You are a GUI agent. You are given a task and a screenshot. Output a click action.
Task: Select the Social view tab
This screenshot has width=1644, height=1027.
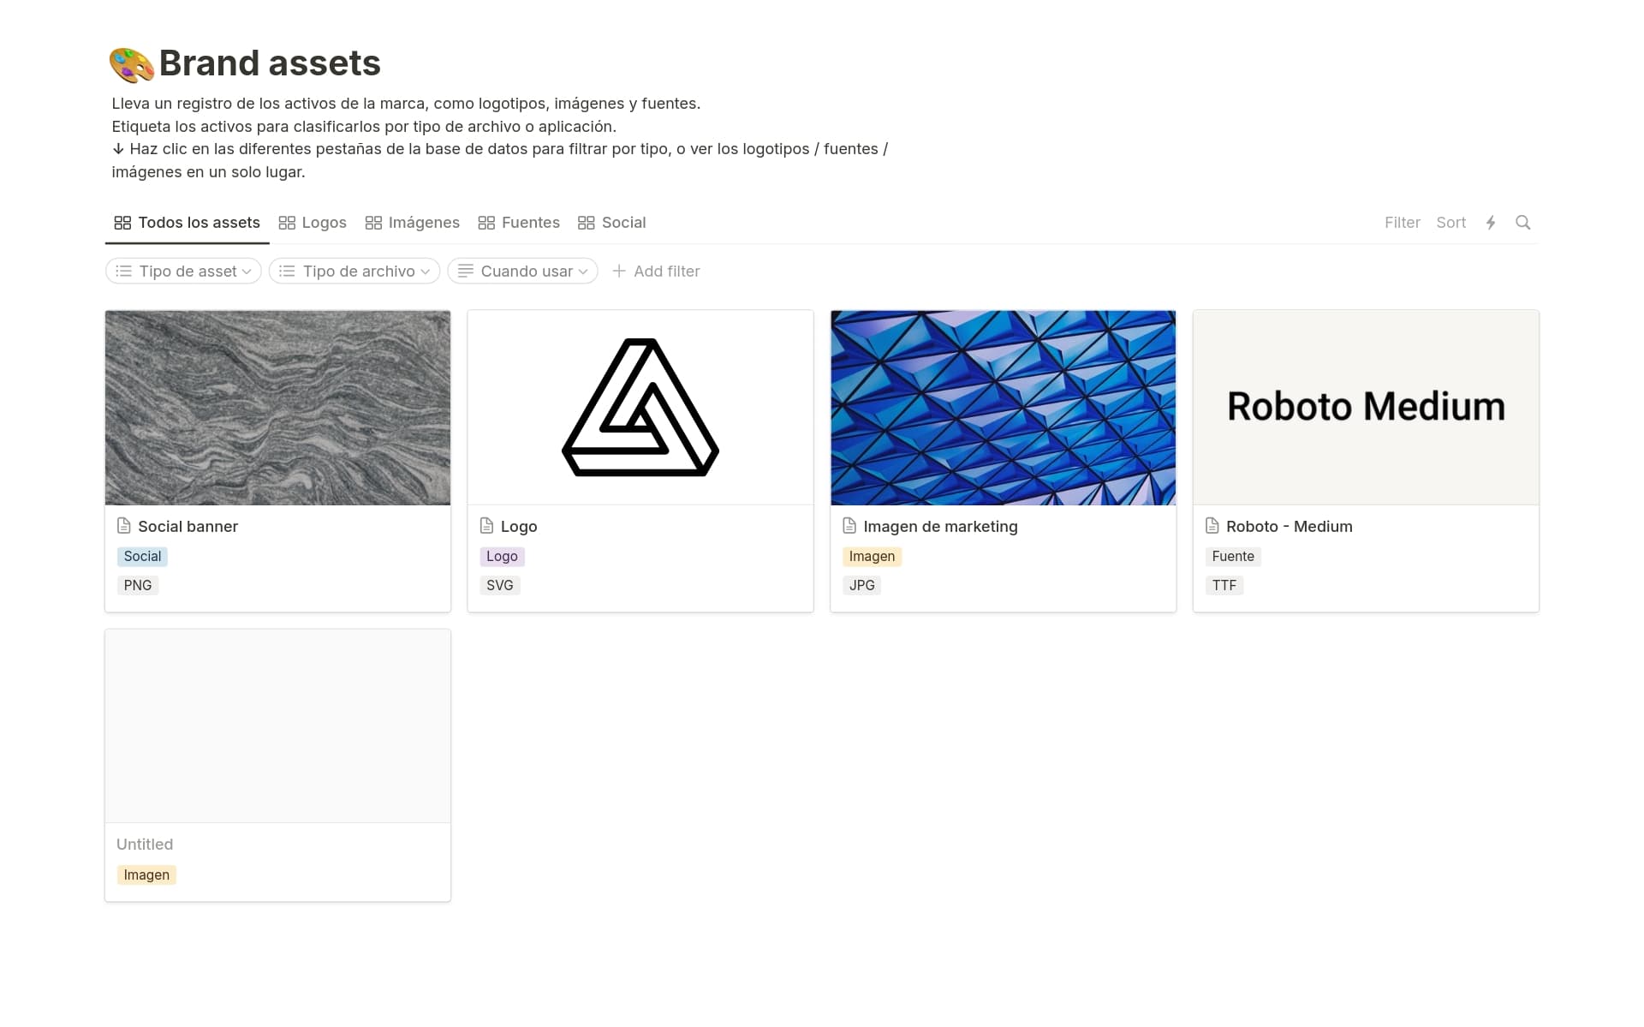[x=612, y=223]
